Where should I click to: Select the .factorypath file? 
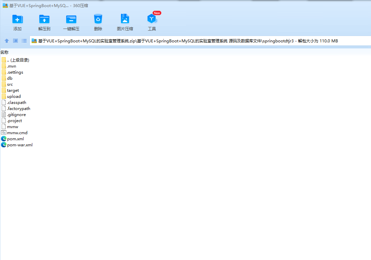click(x=16, y=108)
